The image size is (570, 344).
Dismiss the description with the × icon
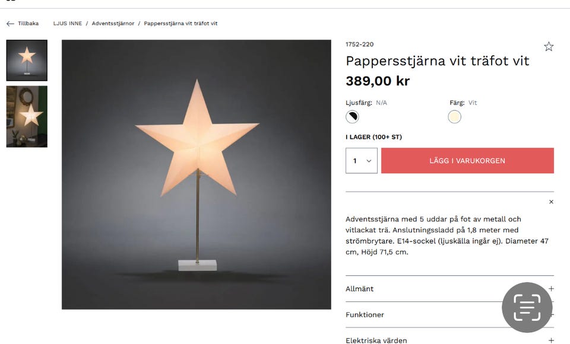pos(551,202)
